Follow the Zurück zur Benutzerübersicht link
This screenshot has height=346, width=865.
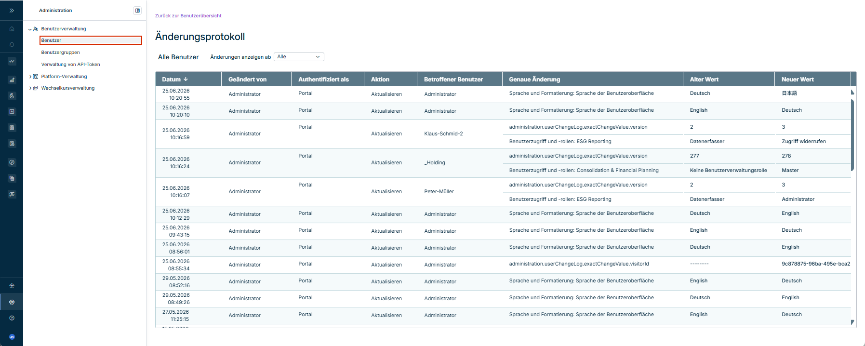(x=188, y=16)
